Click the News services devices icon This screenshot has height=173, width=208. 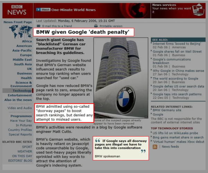pos(198,10)
